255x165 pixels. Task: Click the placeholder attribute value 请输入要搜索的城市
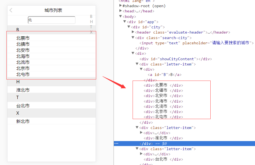[x=231, y=43]
